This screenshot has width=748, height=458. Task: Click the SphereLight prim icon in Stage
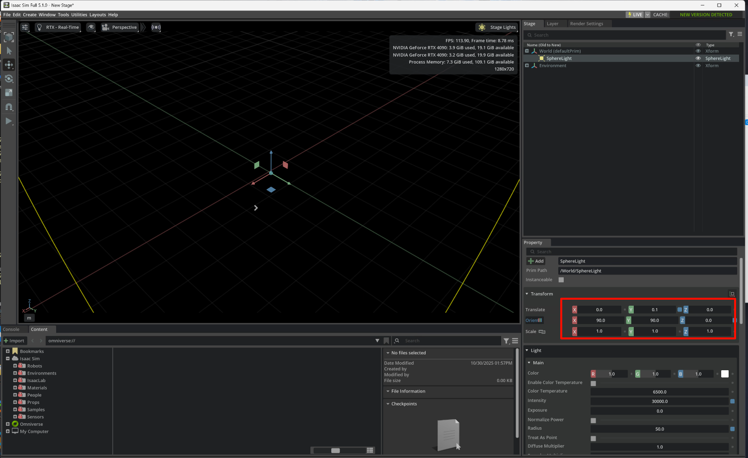[541, 58]
